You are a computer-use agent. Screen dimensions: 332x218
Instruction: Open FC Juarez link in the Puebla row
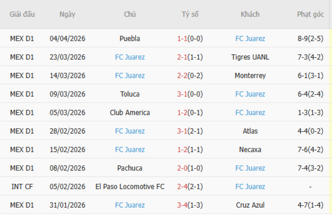click(250, 38)
